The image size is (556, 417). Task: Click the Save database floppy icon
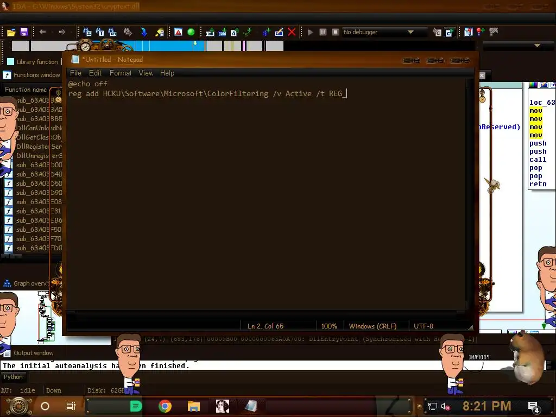(24, 32)
